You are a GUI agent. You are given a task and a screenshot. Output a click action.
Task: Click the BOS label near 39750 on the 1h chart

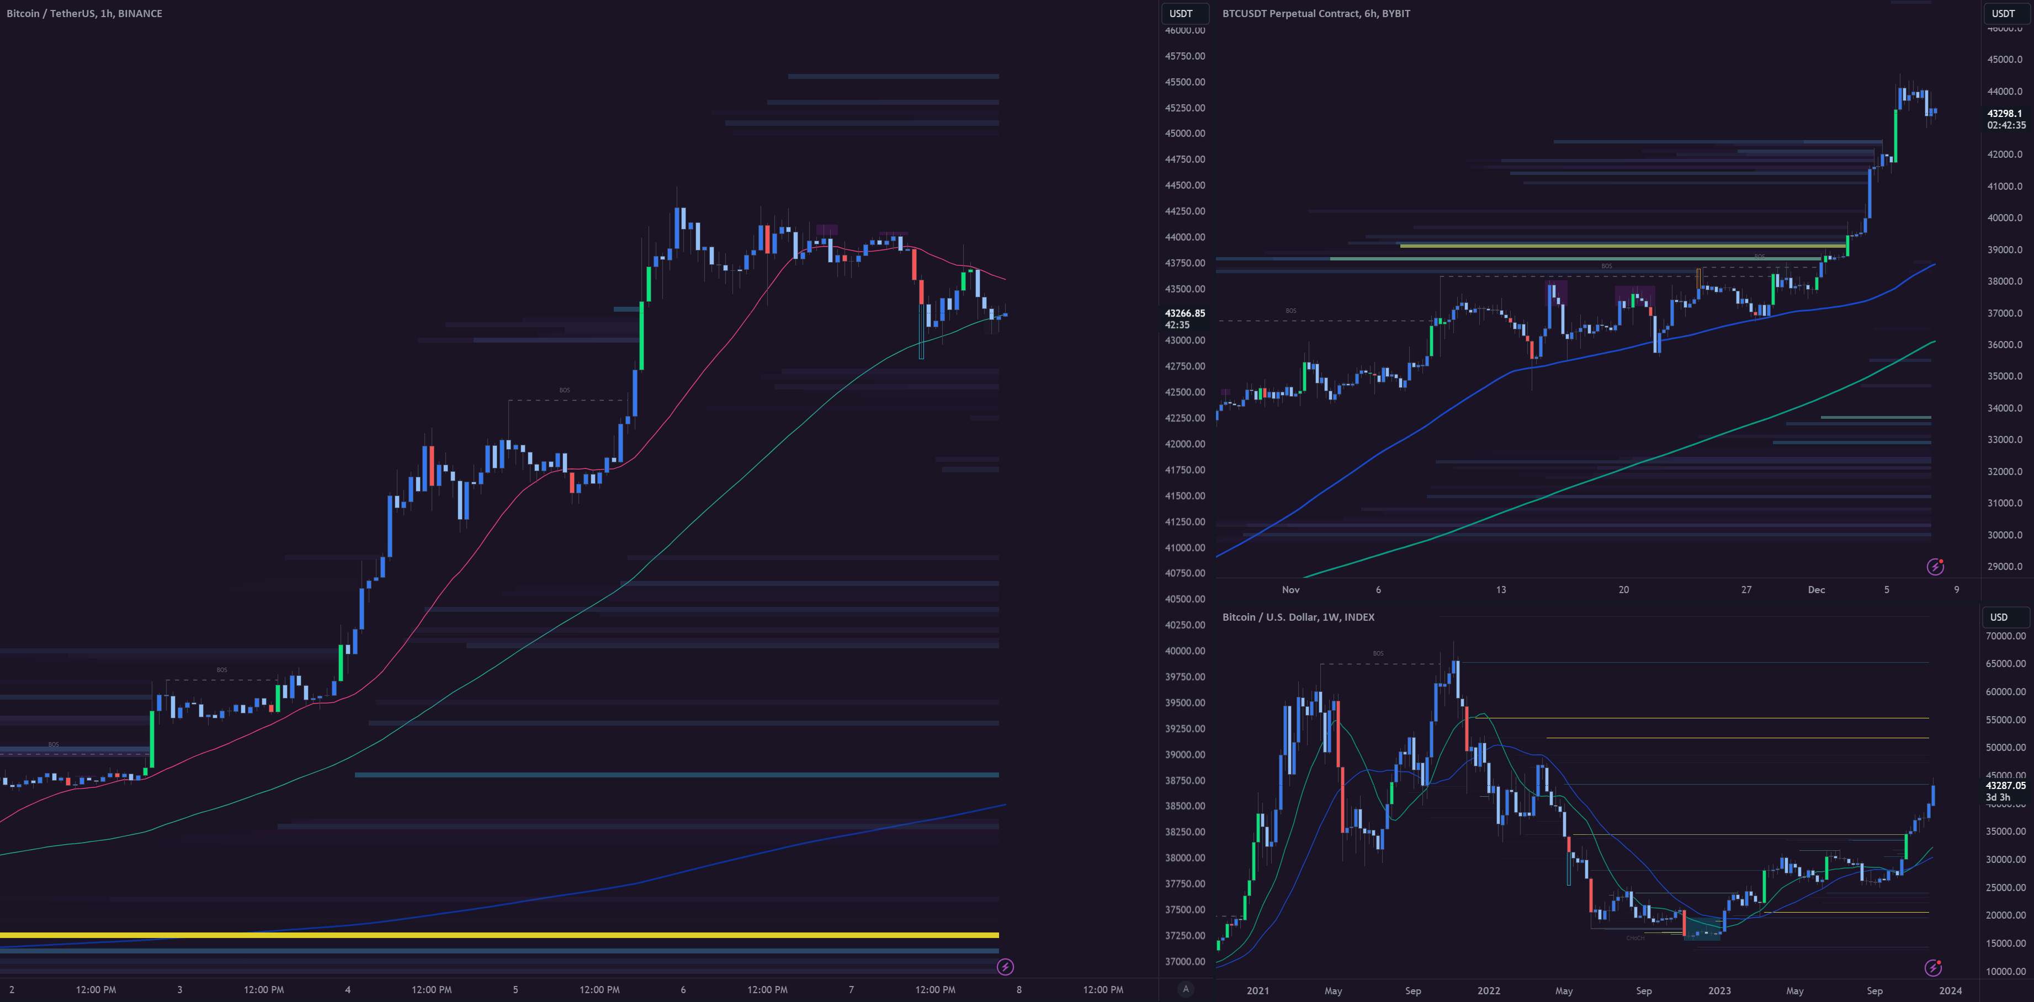point(222,670)
